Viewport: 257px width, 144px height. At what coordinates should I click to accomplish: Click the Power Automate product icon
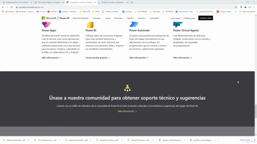point(134,24)
